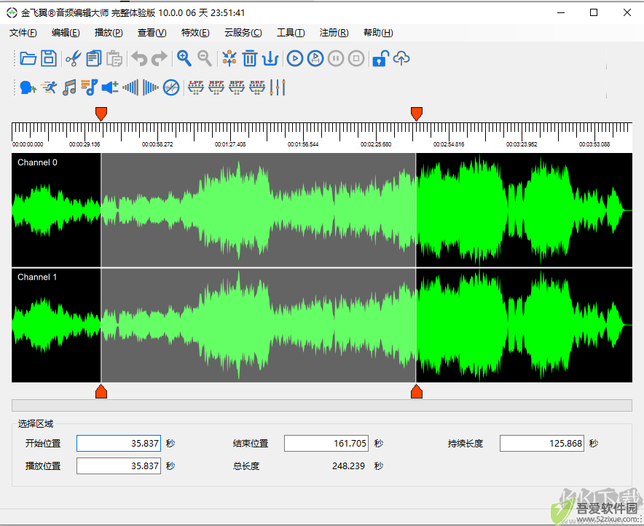Open an audio file via folder icon
Viewport: 644px width, 526px height.
pyautogui.click(x=28, y=59)
